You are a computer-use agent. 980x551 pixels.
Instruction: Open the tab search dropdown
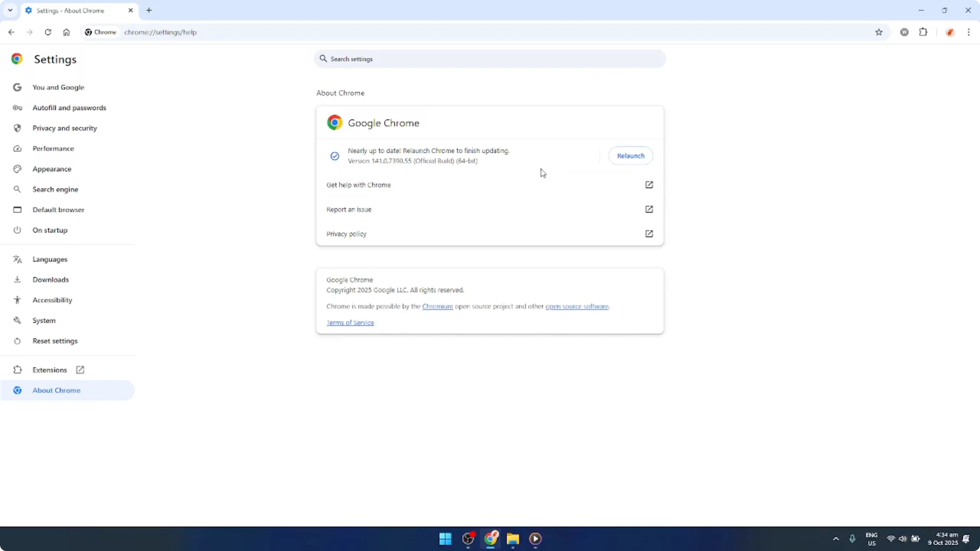pyautogui.click(x=10, y=10)
